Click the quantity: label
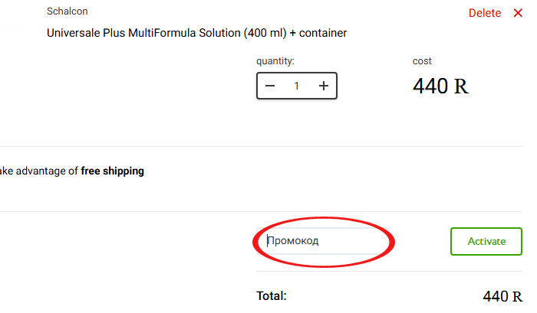This screenshot has height=313, width=537. [275, 61]
